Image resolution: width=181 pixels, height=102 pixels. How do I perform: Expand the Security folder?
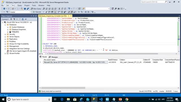tap(5, 34)
